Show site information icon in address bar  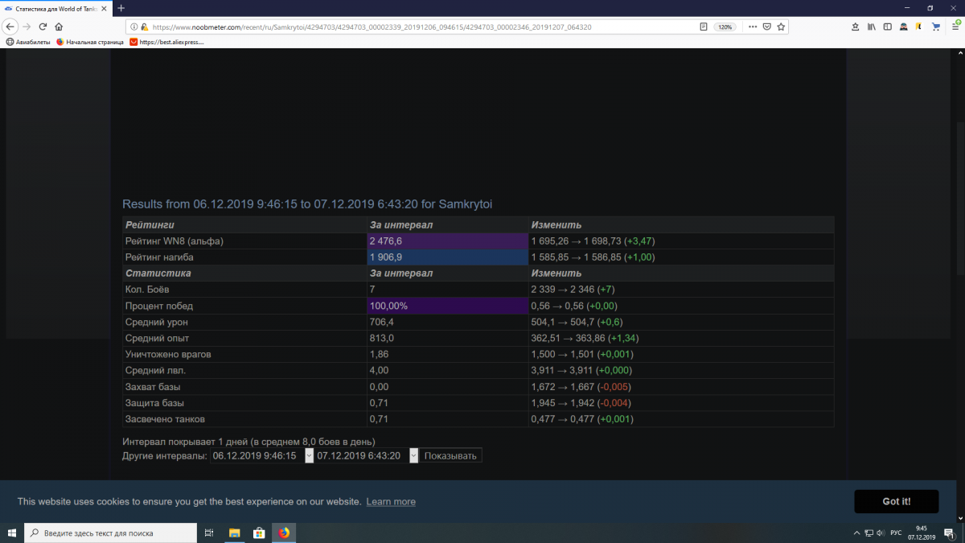(133, 27)
